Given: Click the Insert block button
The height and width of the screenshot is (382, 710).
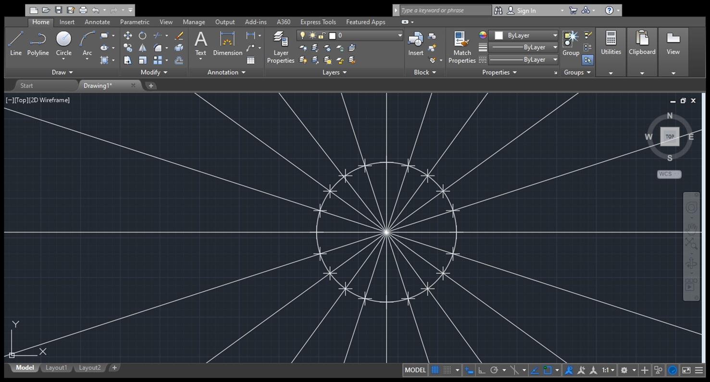Looking at the screenshot, I should (x=416, y=43).
